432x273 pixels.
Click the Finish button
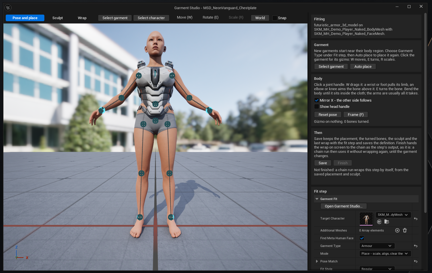pyautogui.click(x=342, y=163)
